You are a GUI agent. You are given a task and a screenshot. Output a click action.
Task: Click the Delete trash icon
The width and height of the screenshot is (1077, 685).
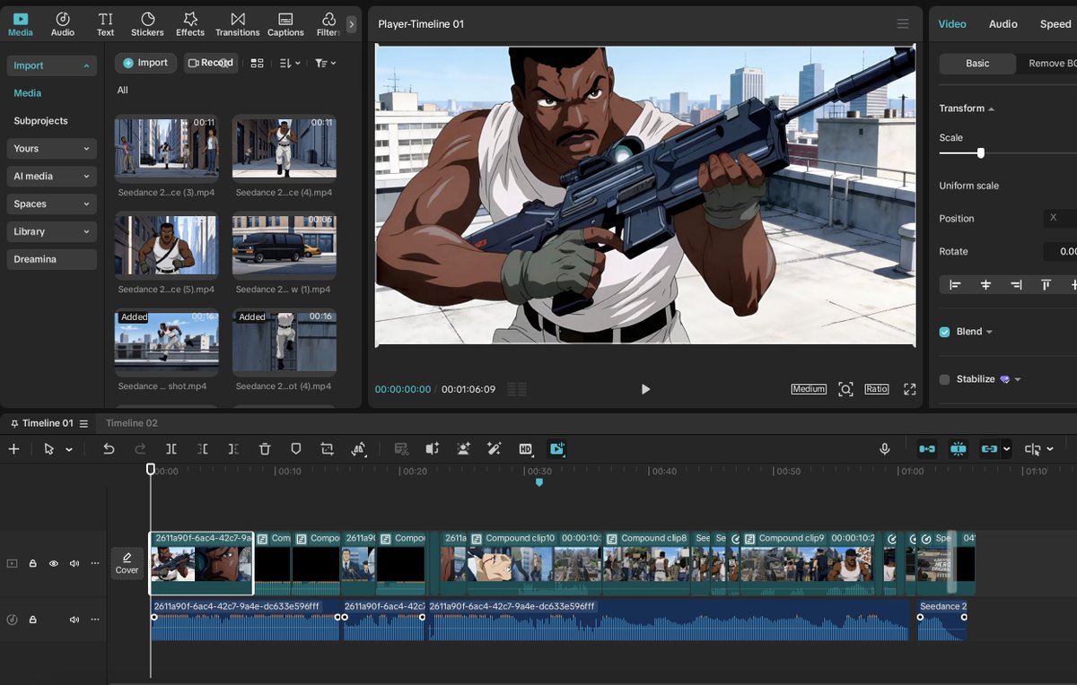coord(265,449)
